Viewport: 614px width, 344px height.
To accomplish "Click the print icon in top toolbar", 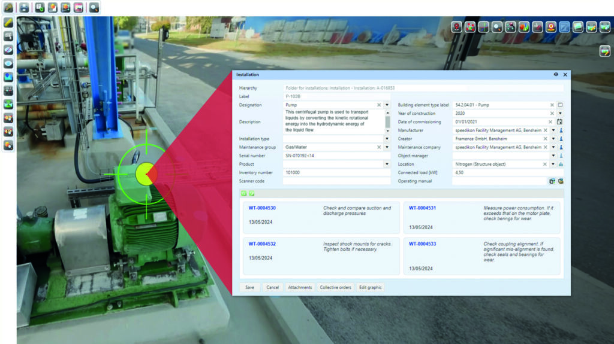I will click(x=24, y=8).
